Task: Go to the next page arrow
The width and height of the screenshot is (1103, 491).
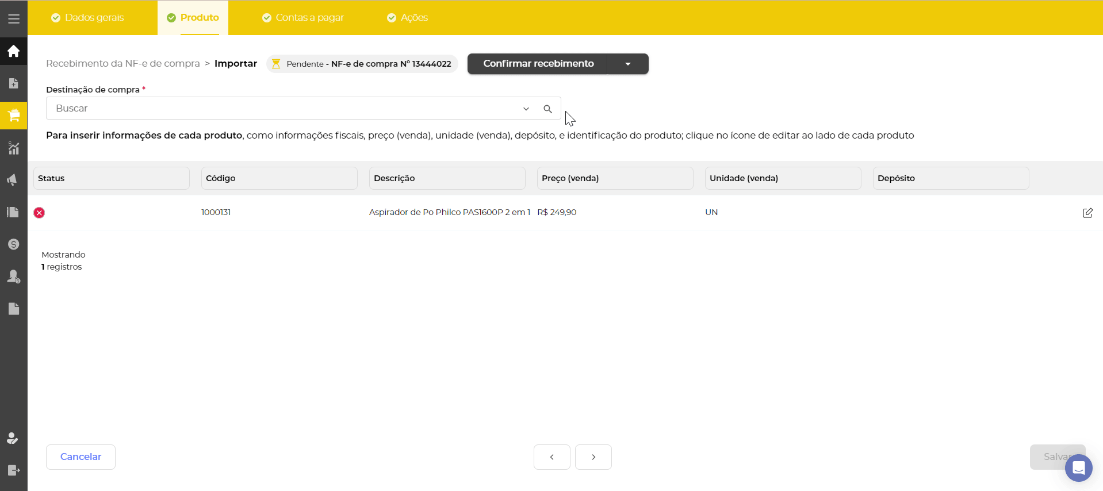Action: pos(593,457)
